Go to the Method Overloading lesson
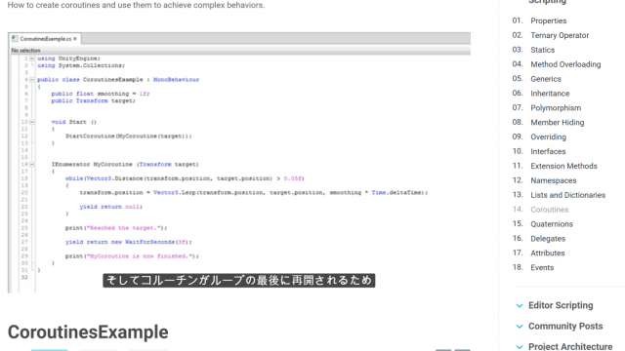The image size is (625, 351). click(565, 64)
